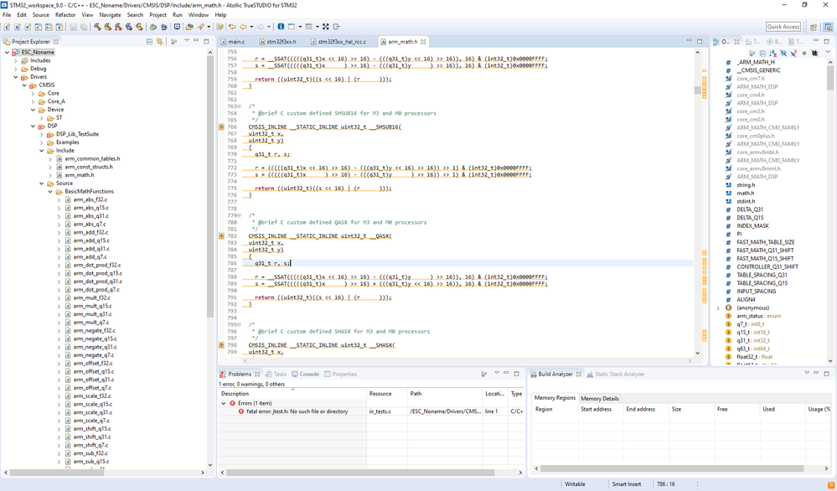Screen dimensions: 837x491
Task: Collapse the comment fold at line 763
Action: tap(239, 106)
